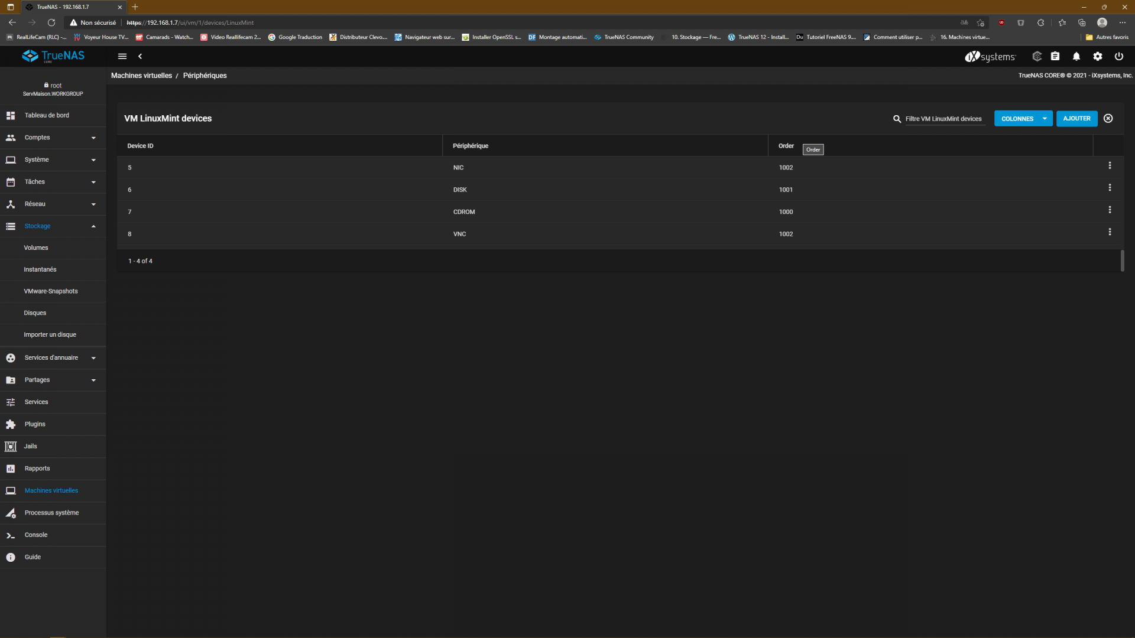Expand the Comptes menu

click(53, 138)
